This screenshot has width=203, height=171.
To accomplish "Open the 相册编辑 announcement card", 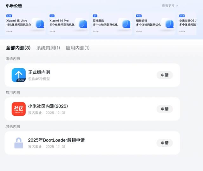I will [x=155, y=23].
